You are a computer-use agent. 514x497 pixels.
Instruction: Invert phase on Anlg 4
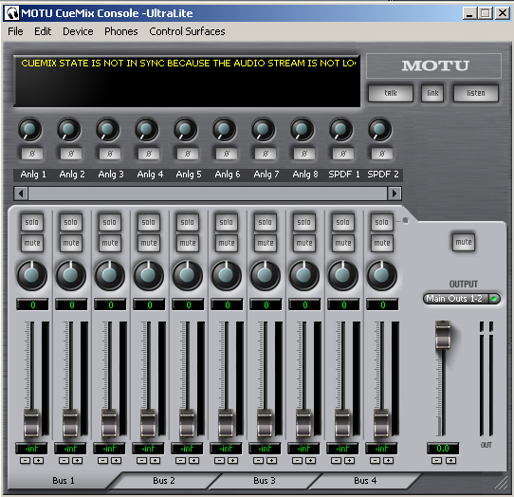click(149, 154)
